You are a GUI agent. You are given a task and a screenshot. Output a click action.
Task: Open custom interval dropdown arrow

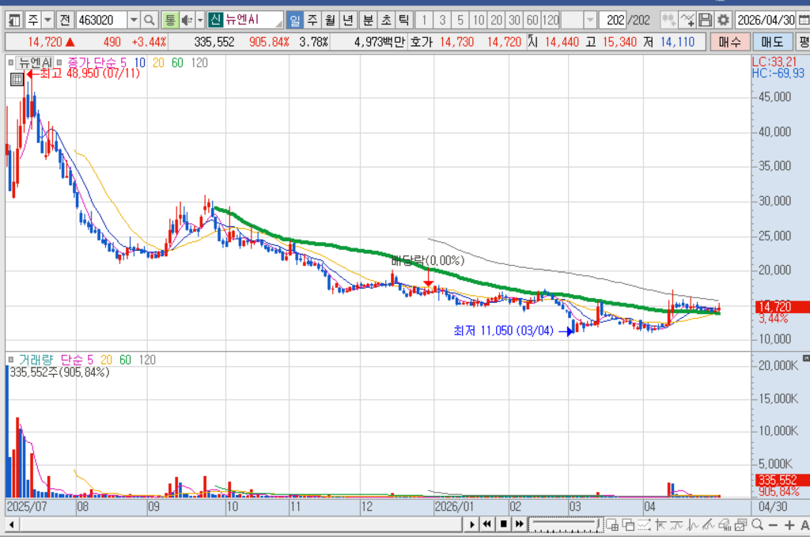pos(590,20)
